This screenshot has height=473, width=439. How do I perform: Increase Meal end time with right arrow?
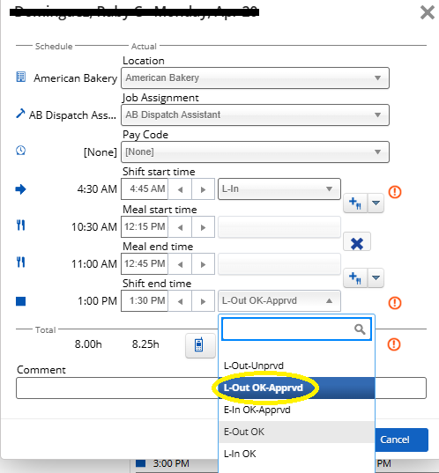pyautogui.click(x=204, y=264)
